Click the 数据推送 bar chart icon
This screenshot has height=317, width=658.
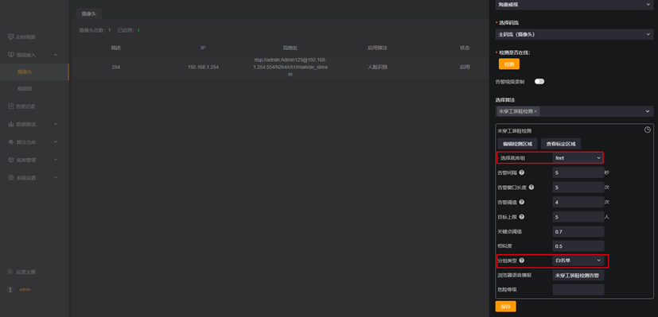(x=11, y=125)
